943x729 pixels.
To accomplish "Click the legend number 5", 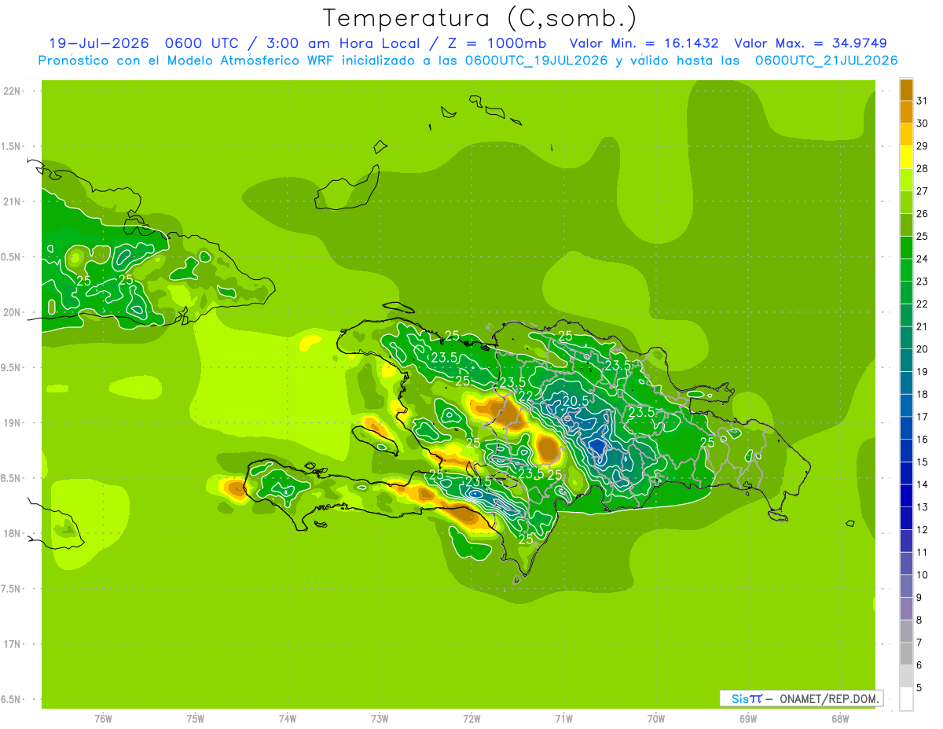I will [920, 688].
